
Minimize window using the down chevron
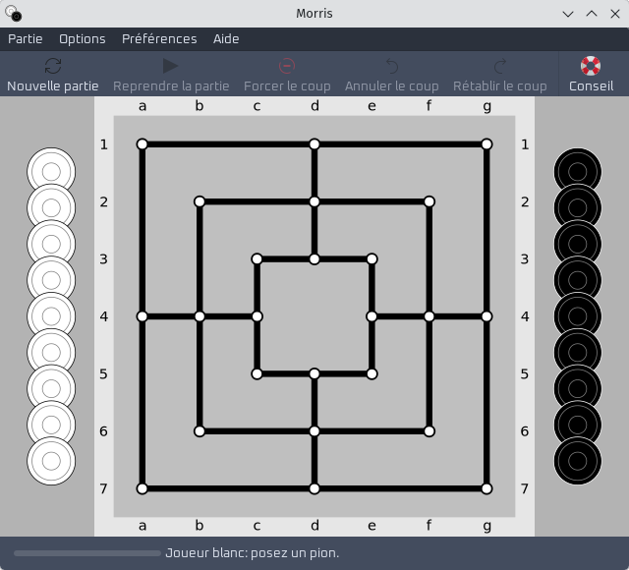pyautogui.click(x=568, y=14)
